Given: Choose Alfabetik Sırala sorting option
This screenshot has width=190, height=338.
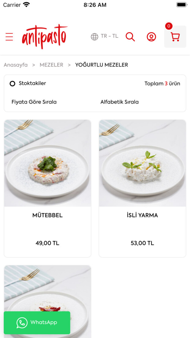Looking at the screenshot, I should [x=120, y=102].
